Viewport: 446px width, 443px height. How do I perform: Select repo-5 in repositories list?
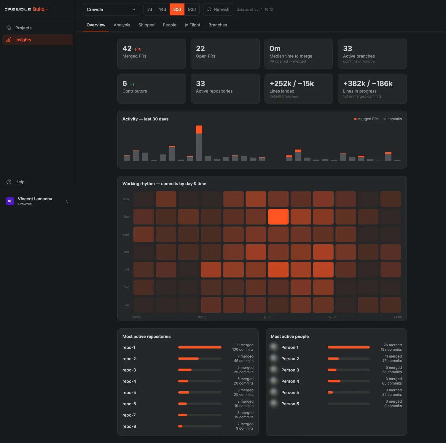188,393
